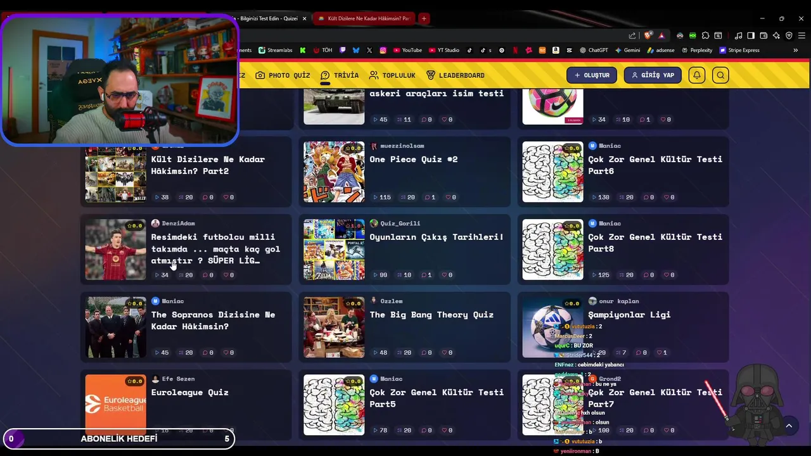Click the Euroleague Basketball logo thumbnail

(x=115, y=404)
